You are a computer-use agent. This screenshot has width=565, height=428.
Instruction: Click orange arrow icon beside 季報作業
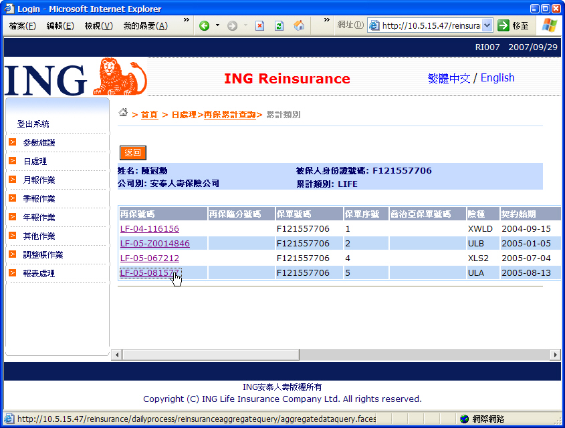point(13,198)
